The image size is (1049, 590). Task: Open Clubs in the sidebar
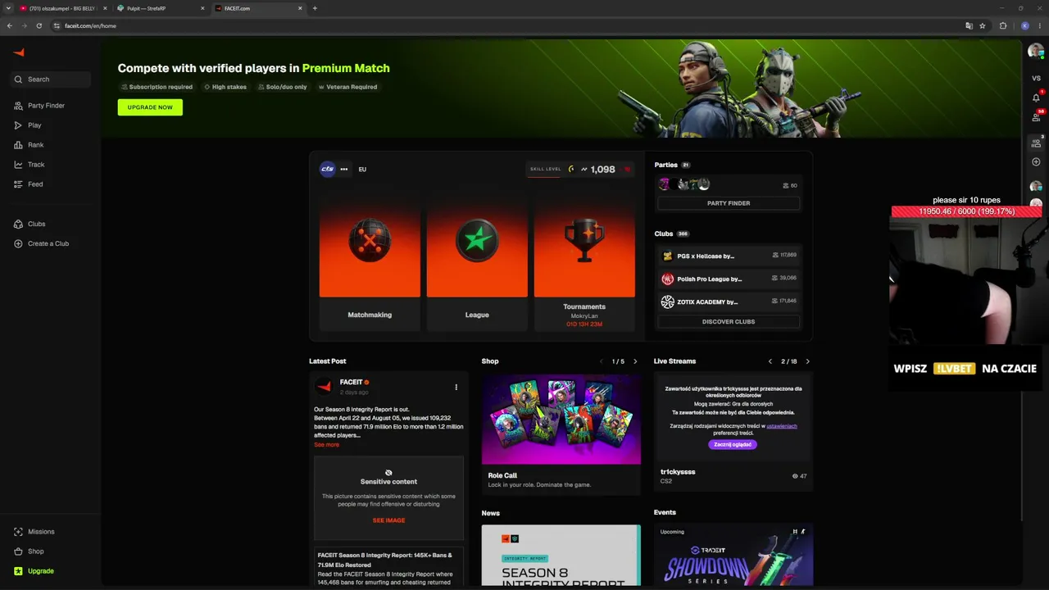pyautogui.click(x=36, y=224)
